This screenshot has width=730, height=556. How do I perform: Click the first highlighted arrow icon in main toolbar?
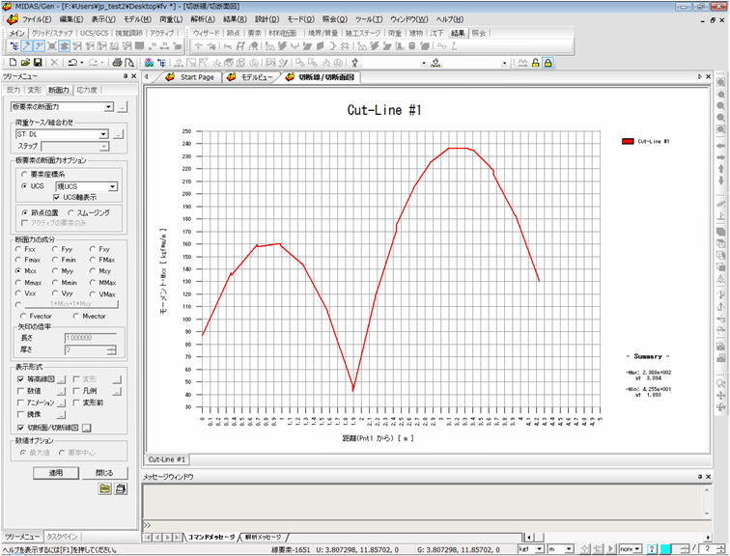click(x=27, y=46)
